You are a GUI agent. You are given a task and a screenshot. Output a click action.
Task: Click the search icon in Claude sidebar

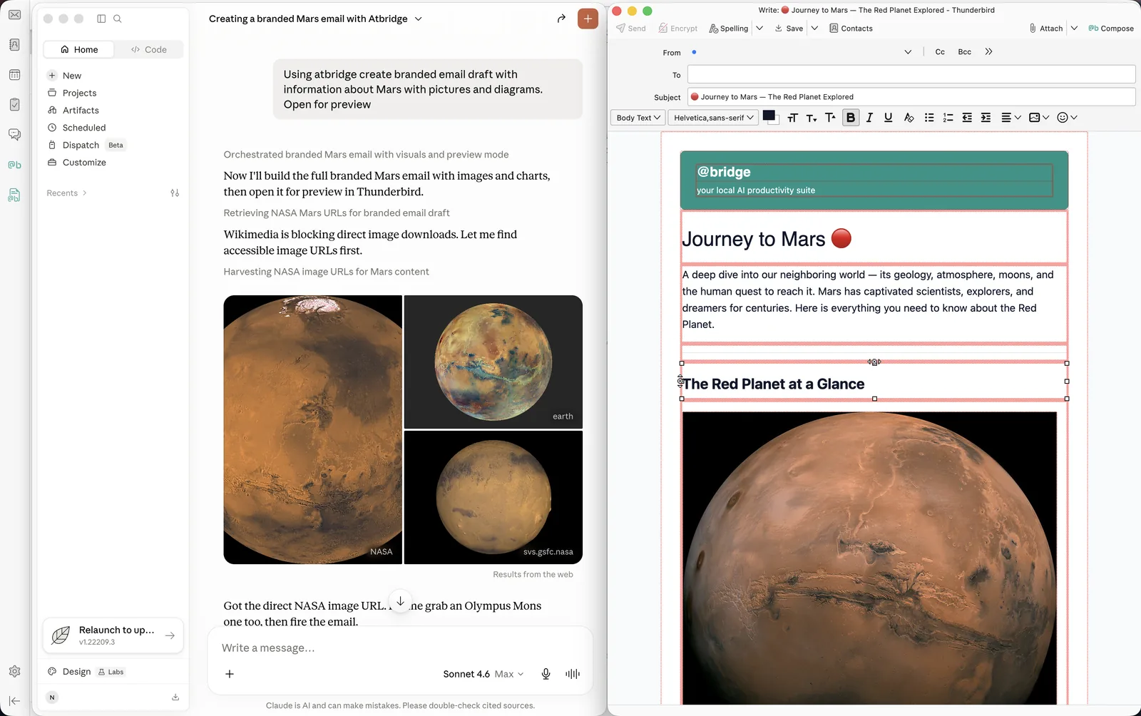[118, 19]
